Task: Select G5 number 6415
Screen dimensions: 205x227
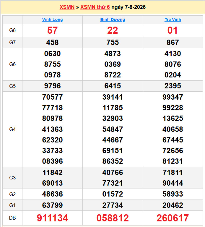Action: tap(113, 86)
